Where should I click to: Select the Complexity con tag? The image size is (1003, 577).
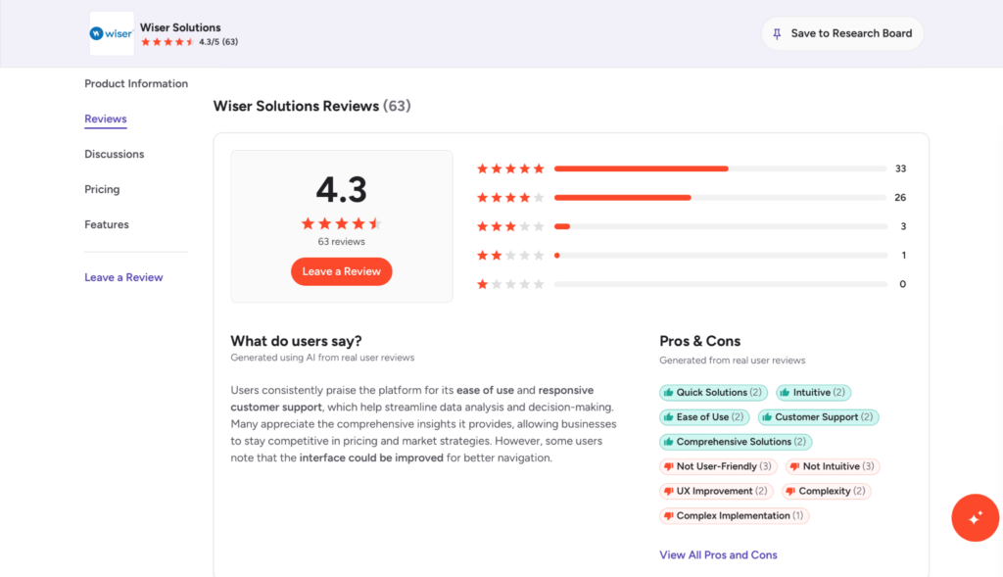[x=827, y=491]
